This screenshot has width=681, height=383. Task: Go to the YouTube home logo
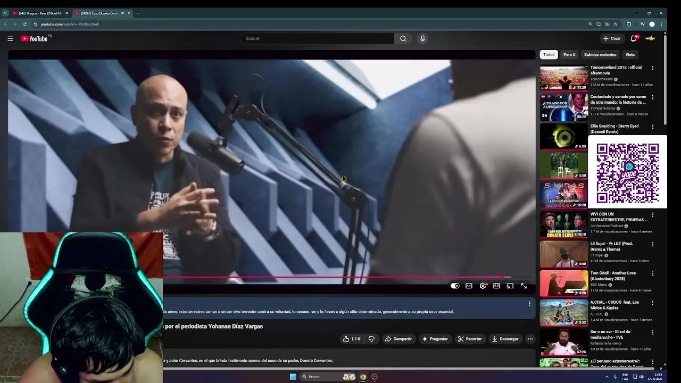coord(34,38)
